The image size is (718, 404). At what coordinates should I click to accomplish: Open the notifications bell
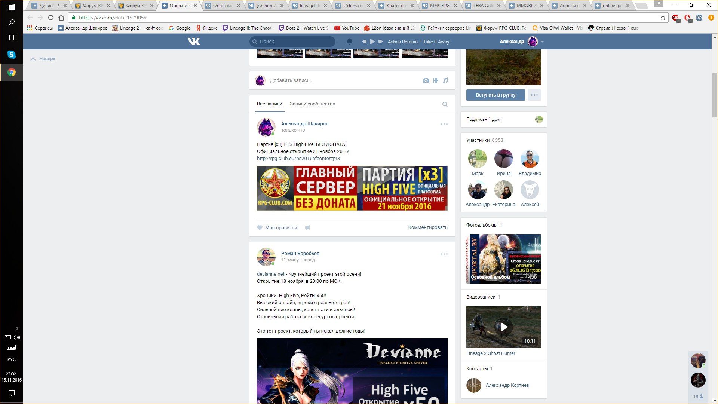[349, 42]
